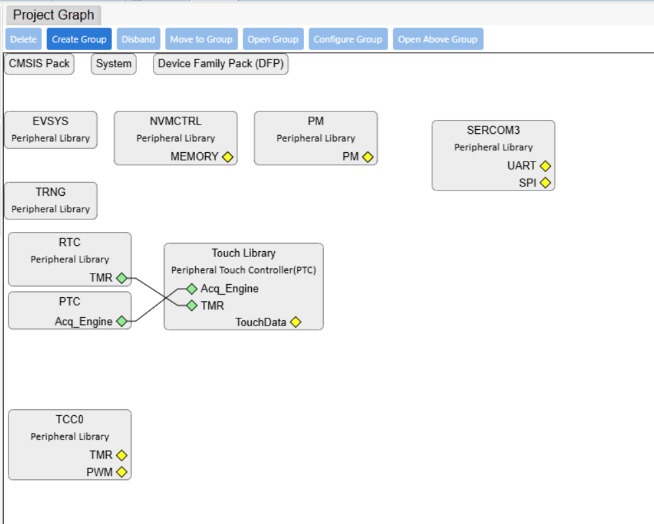This screenshot has width=654, height=524.
Task: Select the SPI diamond on SERCOM3
Action: tap(545, 183)
